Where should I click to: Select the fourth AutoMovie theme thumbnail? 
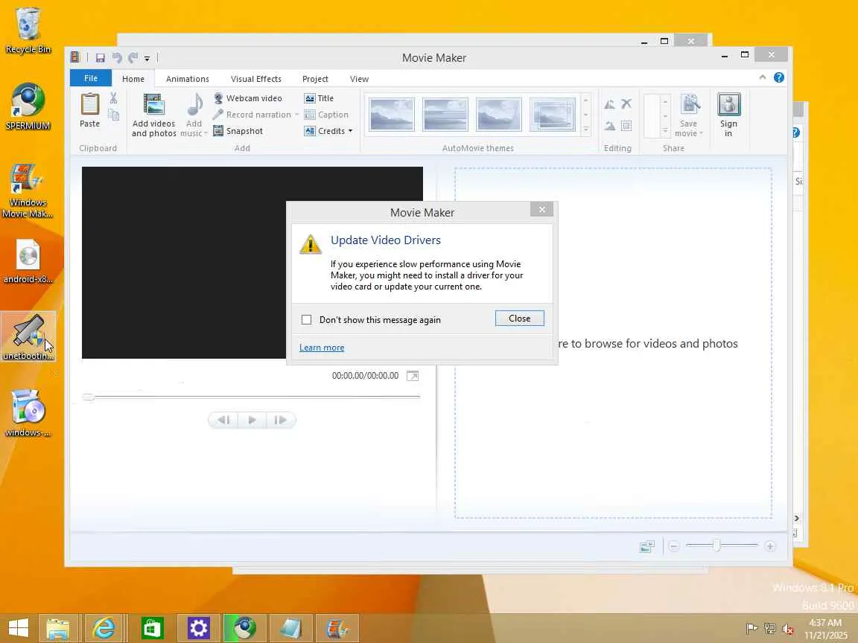(x=553, y=115)
